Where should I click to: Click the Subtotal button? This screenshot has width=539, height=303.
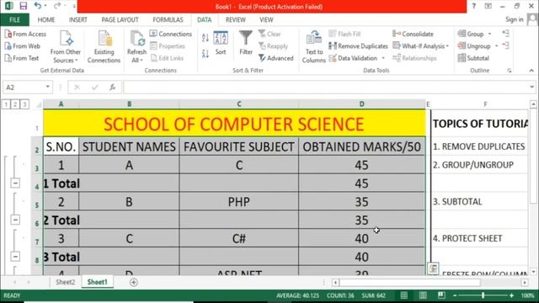tap(473, 58)
